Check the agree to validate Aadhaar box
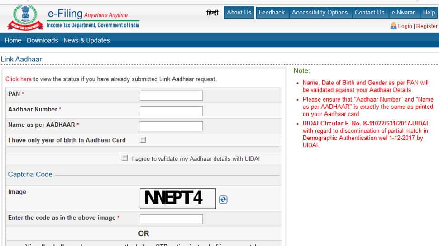Image resolution: width=439 pixels, height=246 pixels. 124,158
